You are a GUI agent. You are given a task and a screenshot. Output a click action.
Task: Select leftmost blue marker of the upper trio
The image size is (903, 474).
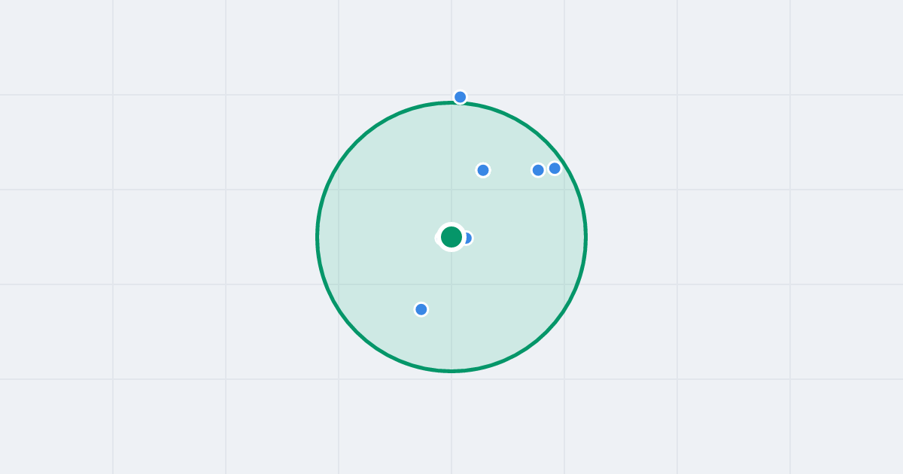pos(483,170)
